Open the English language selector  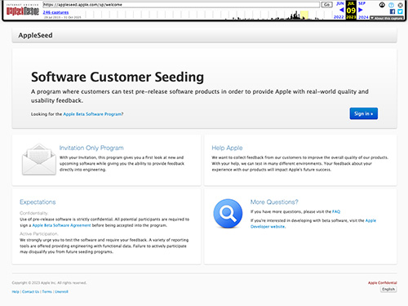pyautogui.click(x=388, y=289)
